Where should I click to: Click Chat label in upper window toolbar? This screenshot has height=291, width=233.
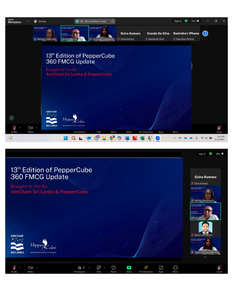(x=99, y=132)
